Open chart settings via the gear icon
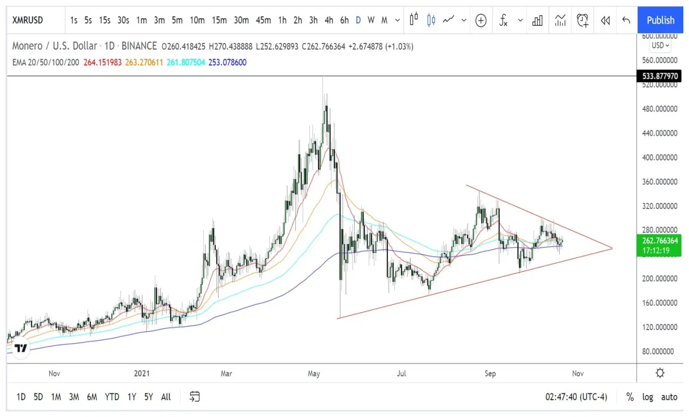 660,373
